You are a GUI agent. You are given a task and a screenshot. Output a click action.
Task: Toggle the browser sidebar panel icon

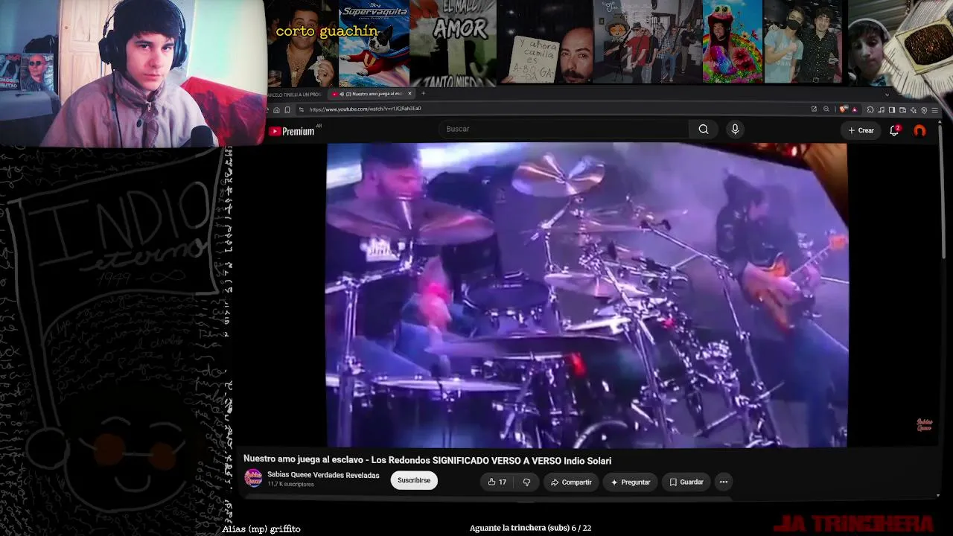point(892,110)
